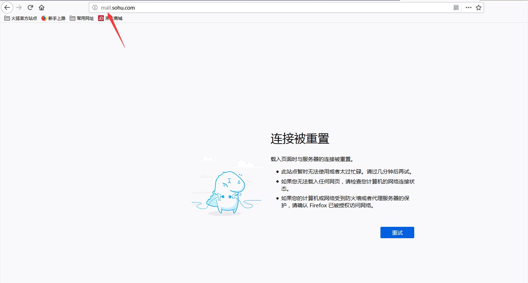Bookmark this page with the star icon

pos(479,7)
